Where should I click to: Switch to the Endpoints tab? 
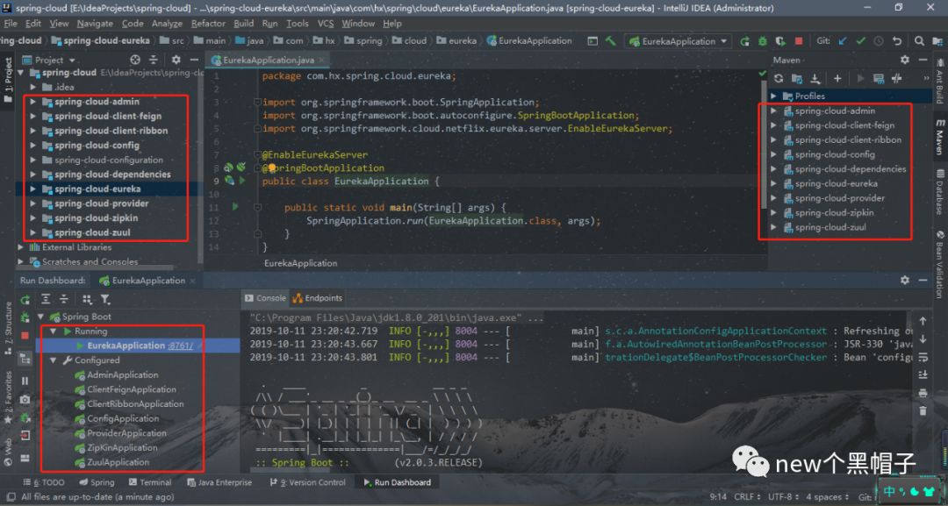(318, 298)
